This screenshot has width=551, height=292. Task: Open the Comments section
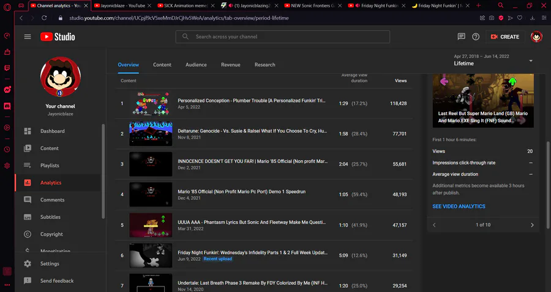(52, 200)
